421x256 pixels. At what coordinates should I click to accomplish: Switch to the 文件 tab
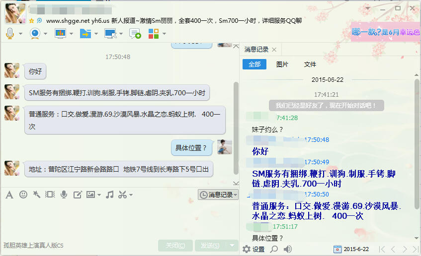pos(310,64)
